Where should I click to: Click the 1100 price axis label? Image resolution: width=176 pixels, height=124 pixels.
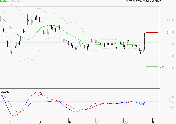pyautogui.click(x=170, y=20)
